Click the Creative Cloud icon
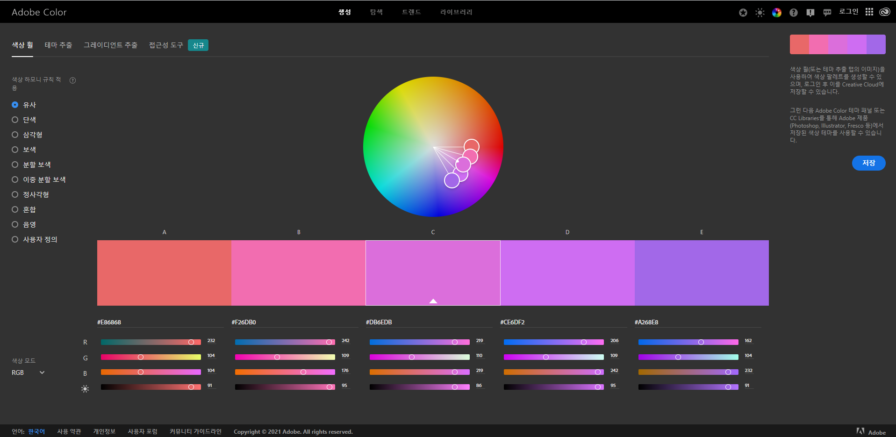Image resolution: width=896 pixels, height=437 pixels. [885, 12]
